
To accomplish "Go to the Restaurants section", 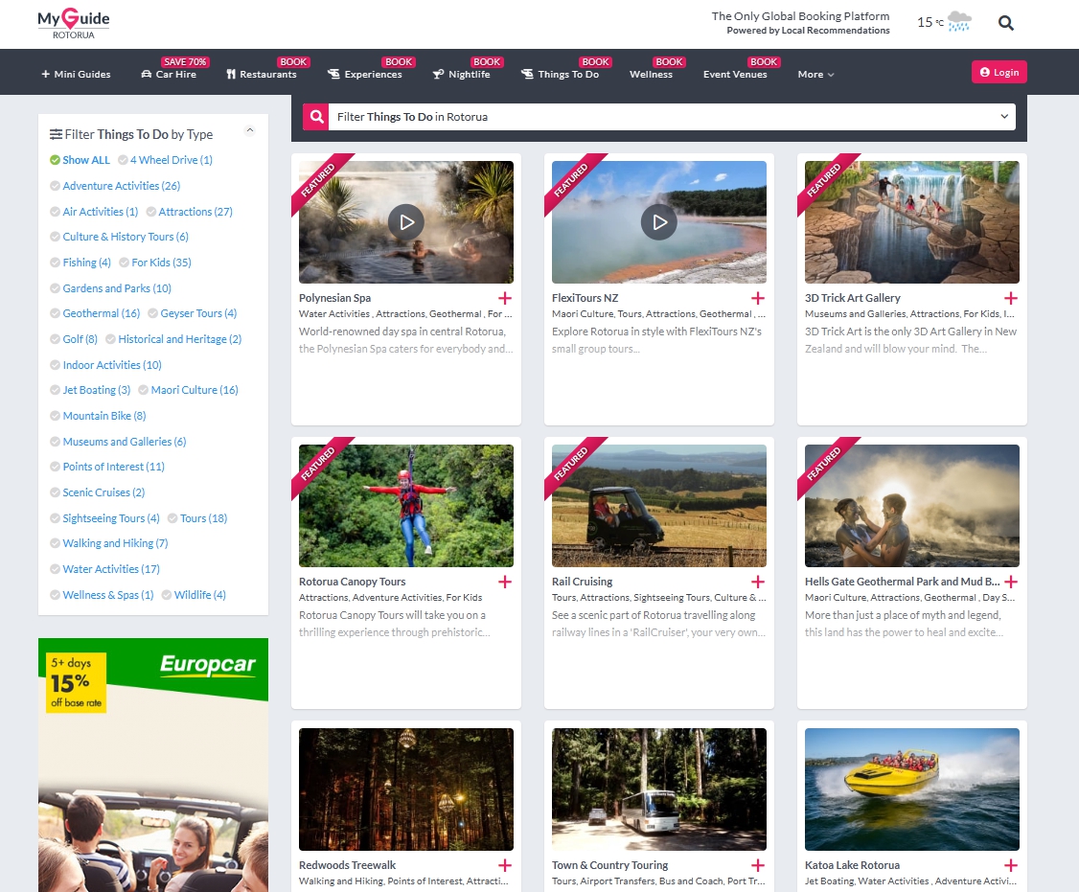I will point(262,75).
